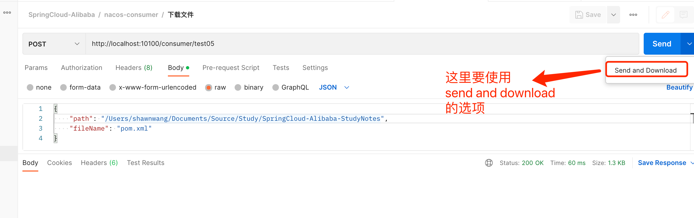
Task: Choose Send and Download option
Action: click(646, 70)
